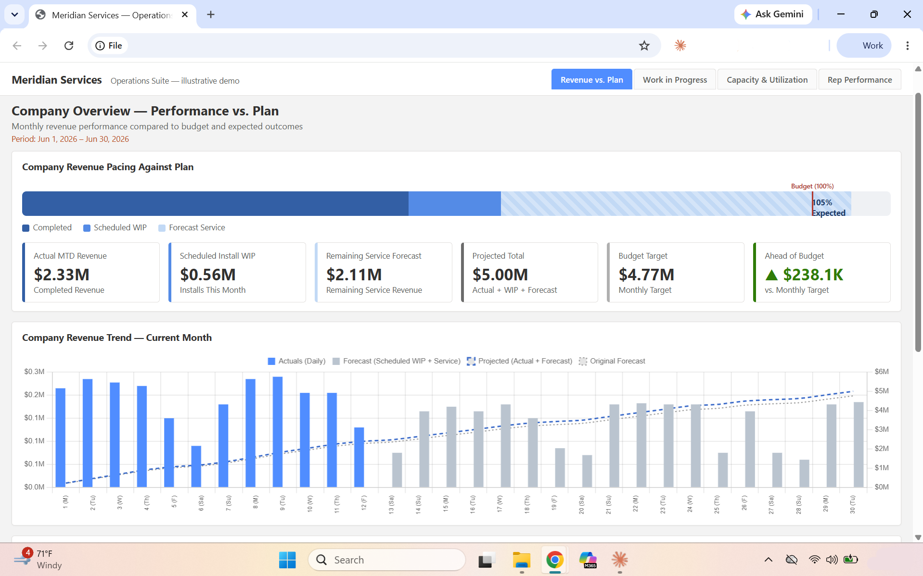Expand the hidden system tray icons chevron
923x576 pixels.
click(x=769, y=560)
